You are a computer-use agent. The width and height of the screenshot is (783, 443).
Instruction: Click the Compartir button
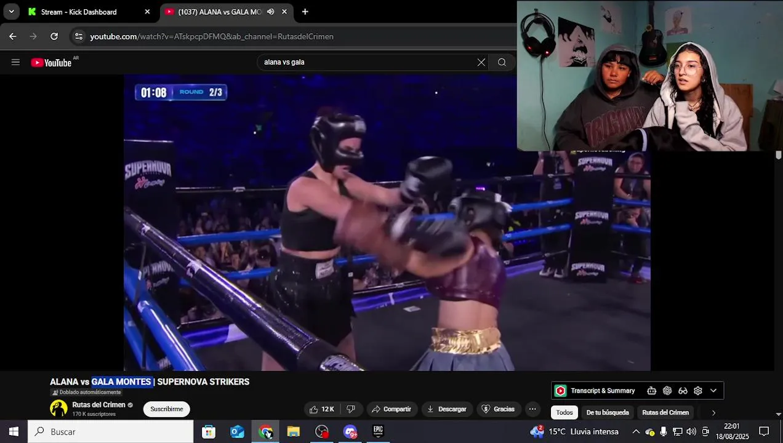(x=391, y=409)
